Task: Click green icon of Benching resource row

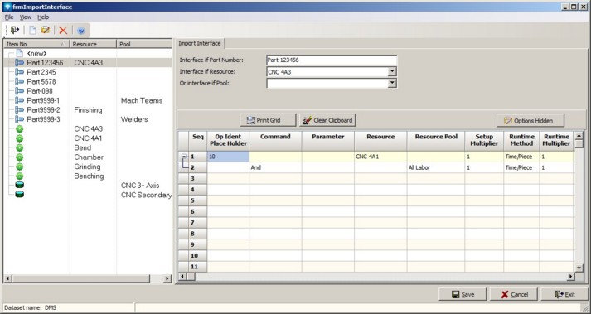Action: pos(20,176)
